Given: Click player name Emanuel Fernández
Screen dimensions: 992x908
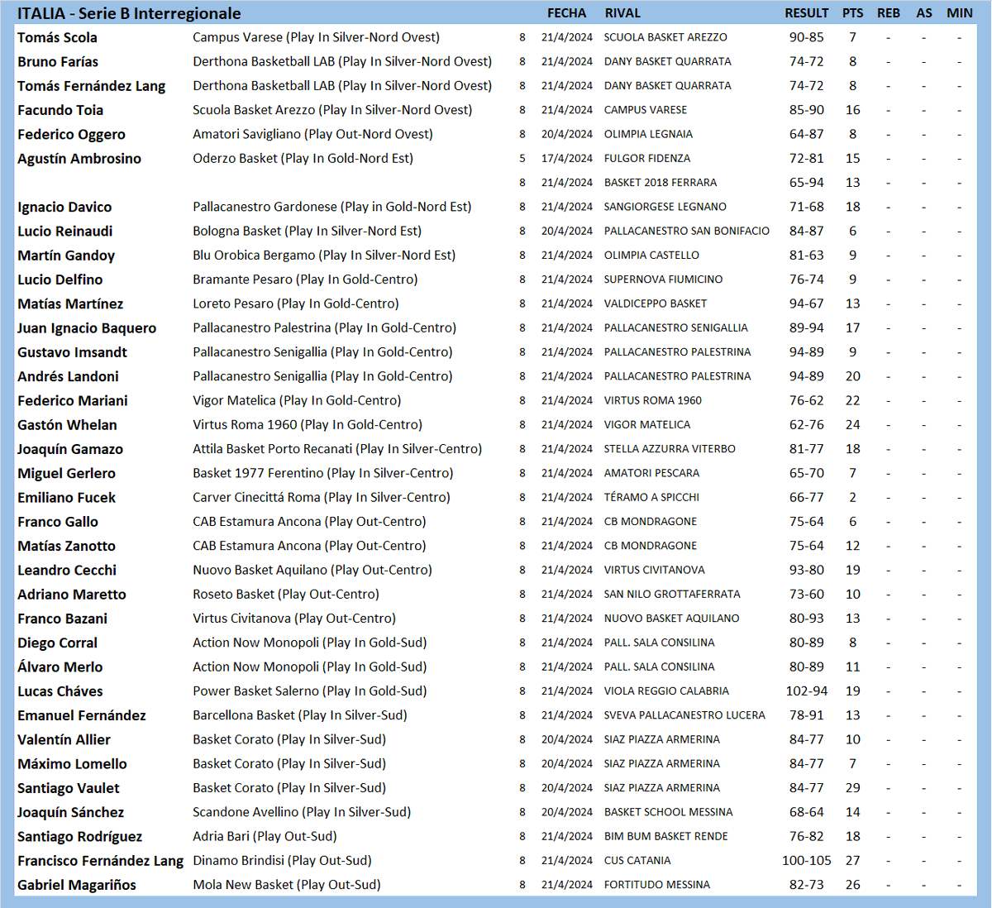Looking at the screenshot, I should tap(82, 715).
